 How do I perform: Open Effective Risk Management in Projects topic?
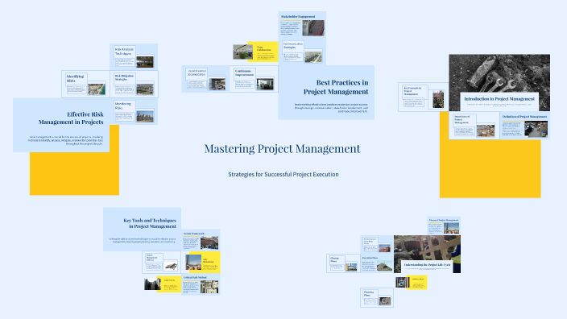[61, 125]
